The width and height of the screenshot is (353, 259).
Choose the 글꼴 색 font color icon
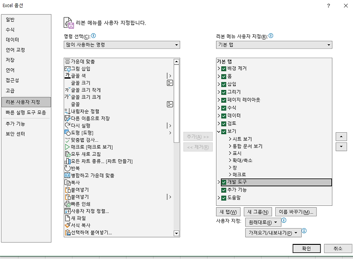(x=67, y=76)
